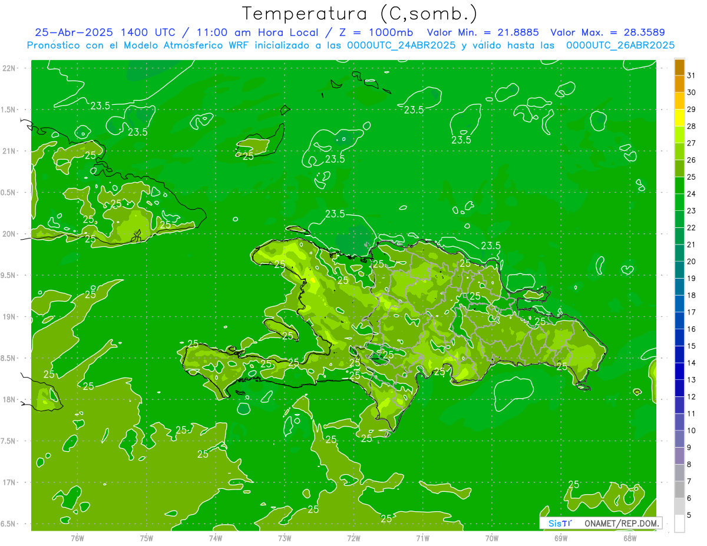707x546 pixels.
Task: Click the '6' value on the color scale
Action: pos(689,498)
